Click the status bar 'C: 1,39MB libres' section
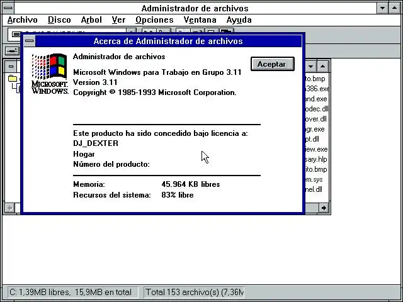The width and height of the screenshot is (403, 302). point(73,292)
